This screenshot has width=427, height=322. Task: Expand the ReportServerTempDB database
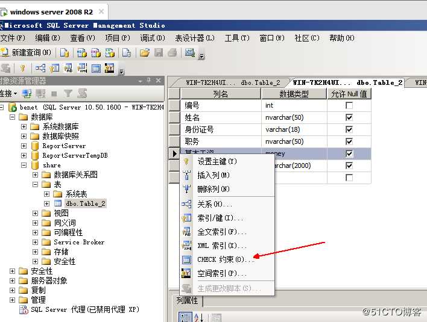[24, 155]
